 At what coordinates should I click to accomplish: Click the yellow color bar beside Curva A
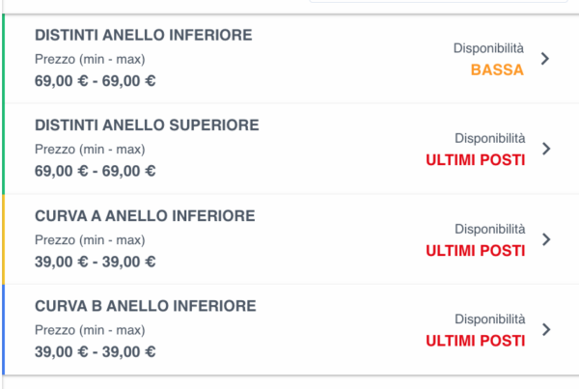3,239
